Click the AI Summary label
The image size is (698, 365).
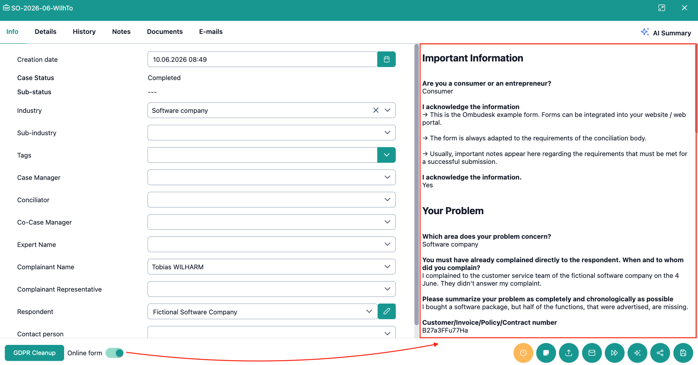point(672,33)
